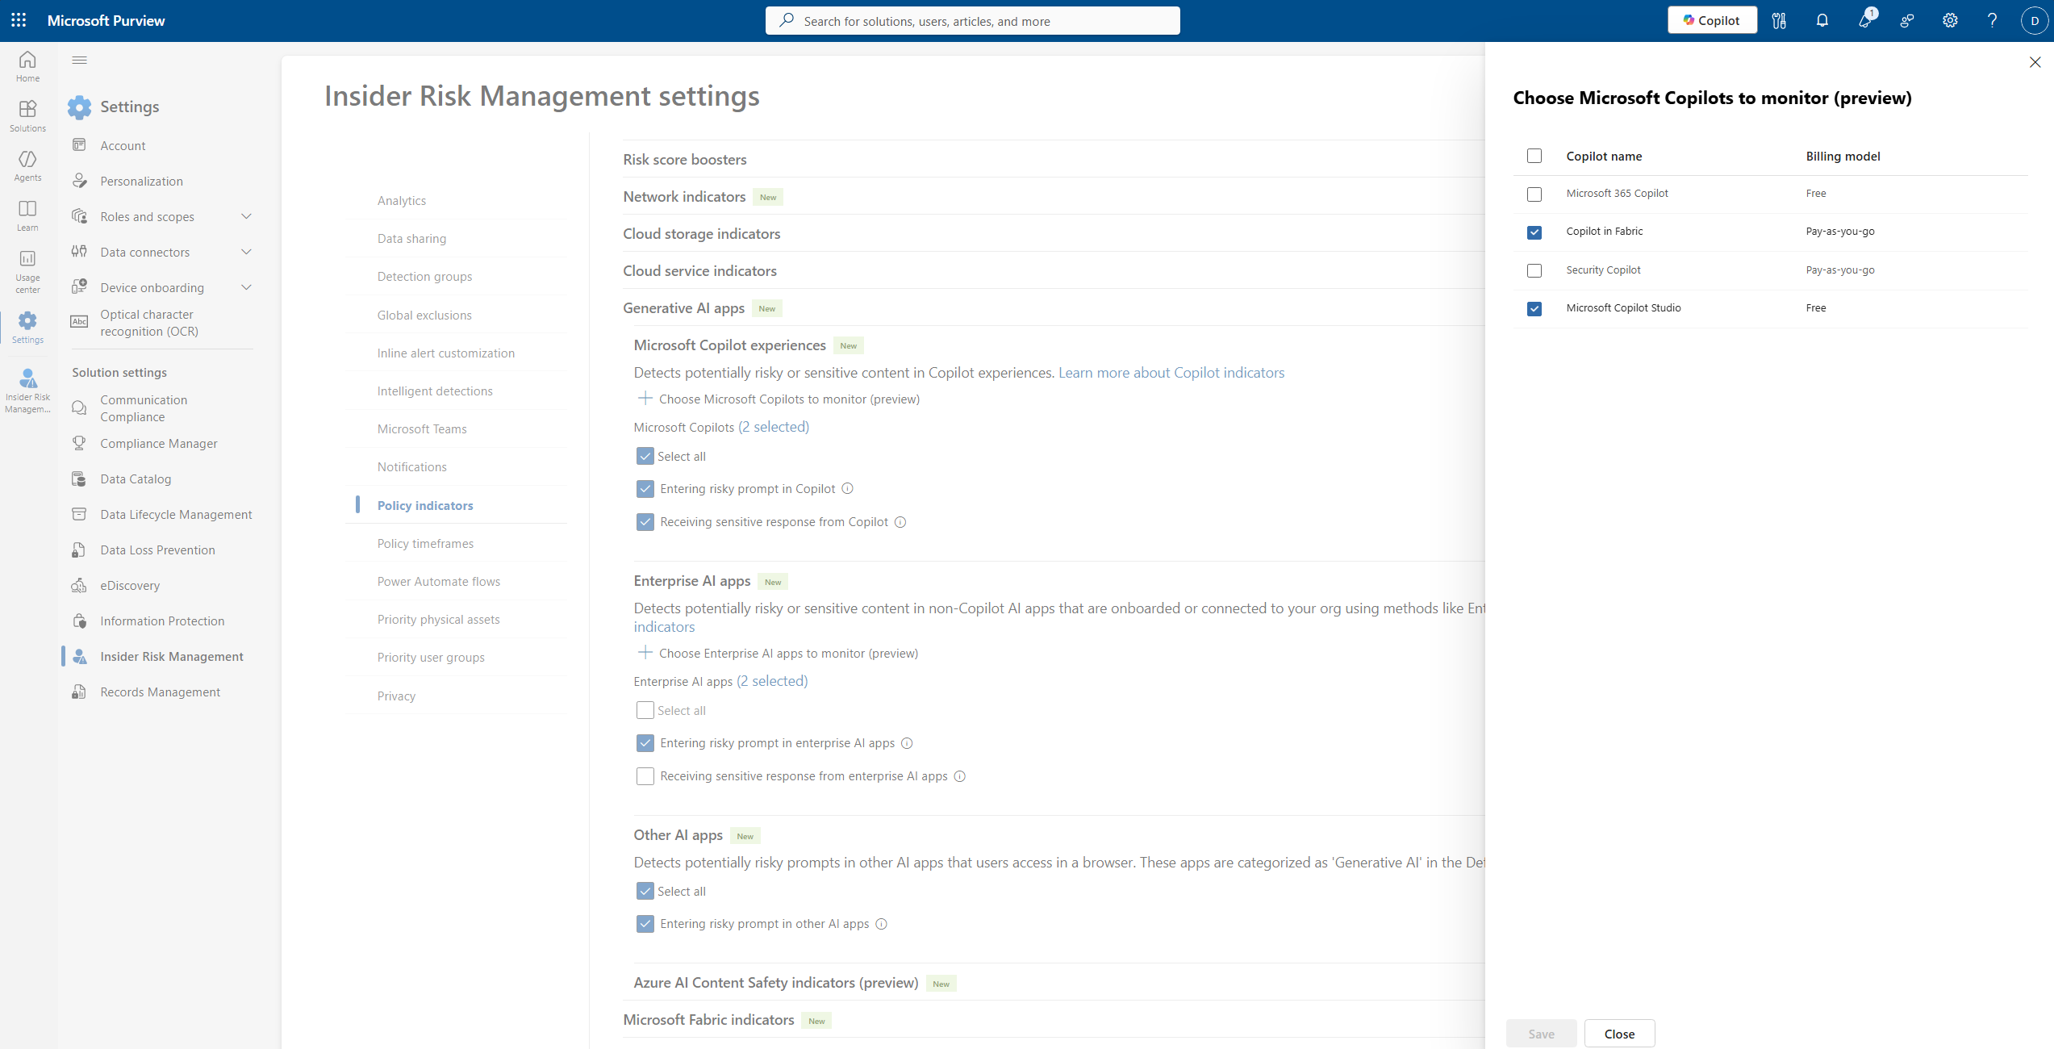Sort by the Billing model column header
Screen dimensions: 2054x1049
click(x=1843, y=156)
